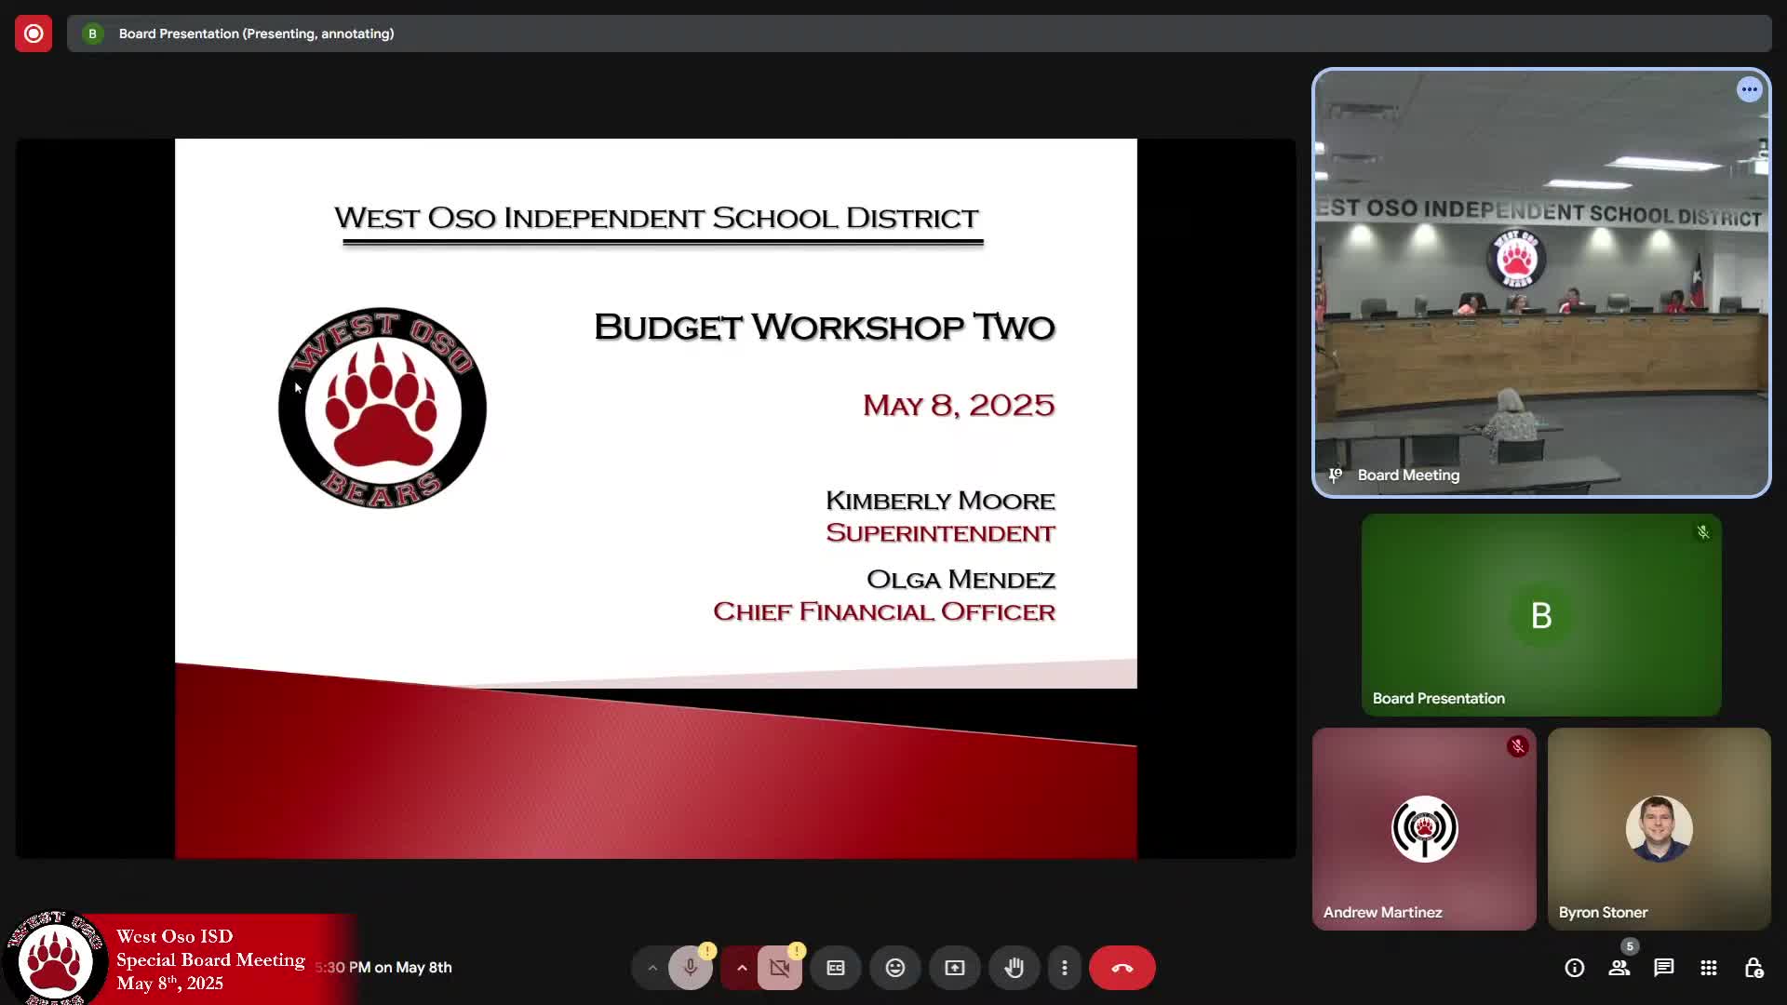Open the activities grid icon
The image size is (1787, 1005).
(x=1709, y=968)
